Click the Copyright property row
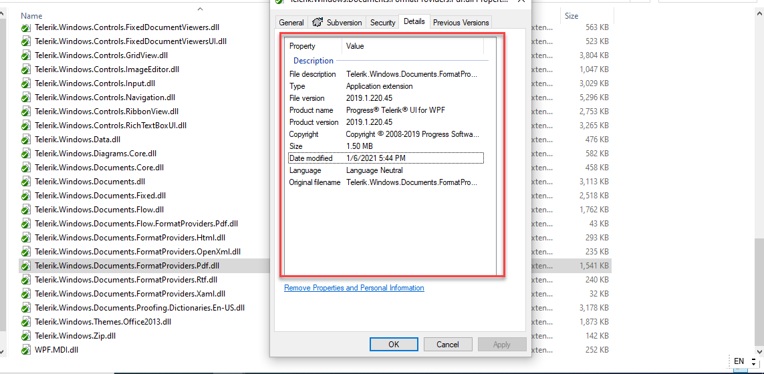Viewport: 764px width, 374px height. click(x=386, y=134)
